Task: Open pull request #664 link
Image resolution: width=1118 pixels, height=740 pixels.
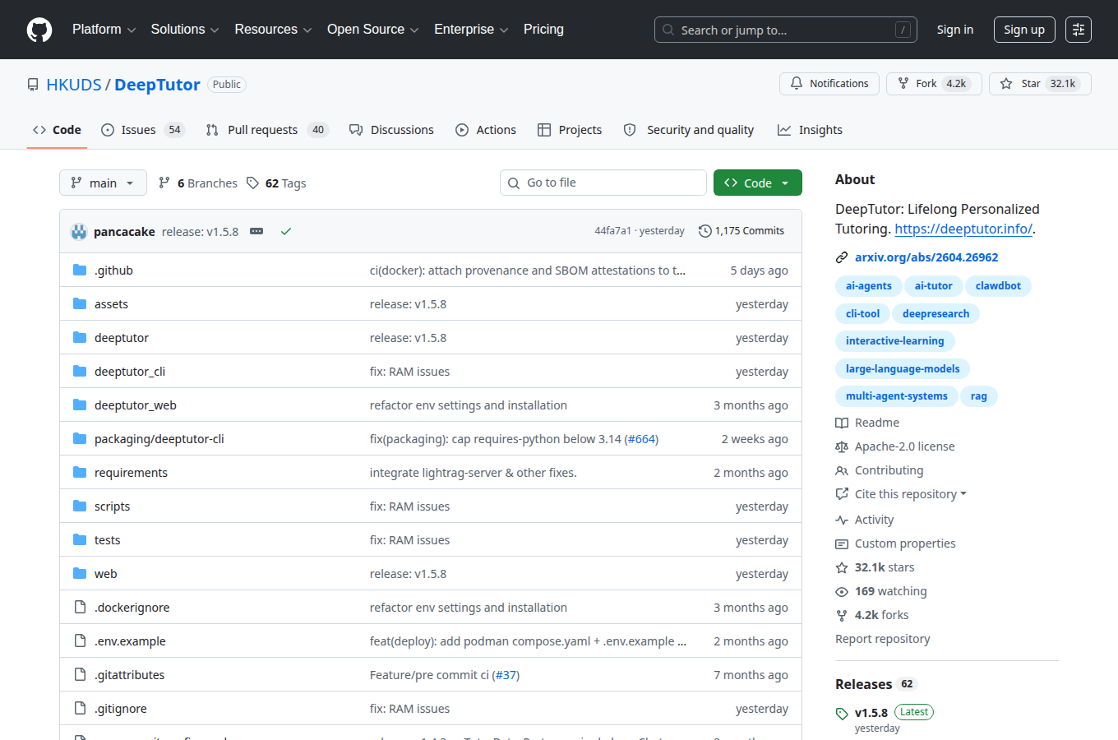Action: tap(642, 439)
